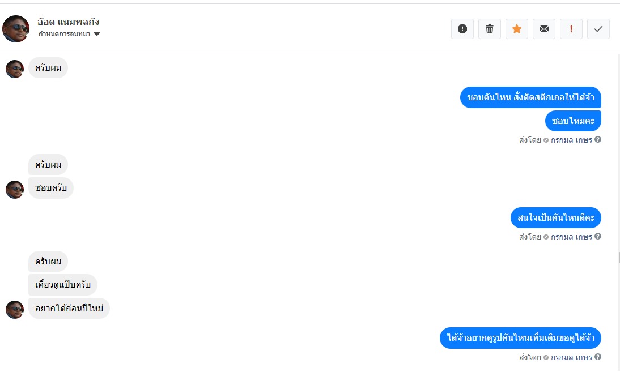This screenshot has width=620, height=372.
Task: Mark conversation unread with the envelope icon
Action: (544, 29)
